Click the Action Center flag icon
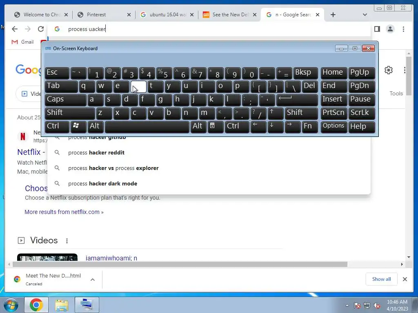The image size is (418, 313). [x=357, y=306]
